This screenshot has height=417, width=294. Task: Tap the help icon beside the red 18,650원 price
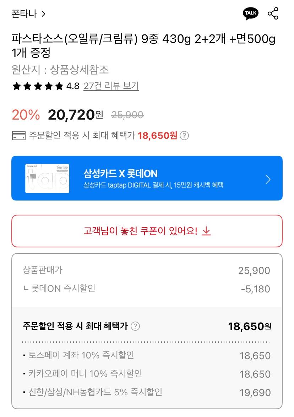click(184, 136)
